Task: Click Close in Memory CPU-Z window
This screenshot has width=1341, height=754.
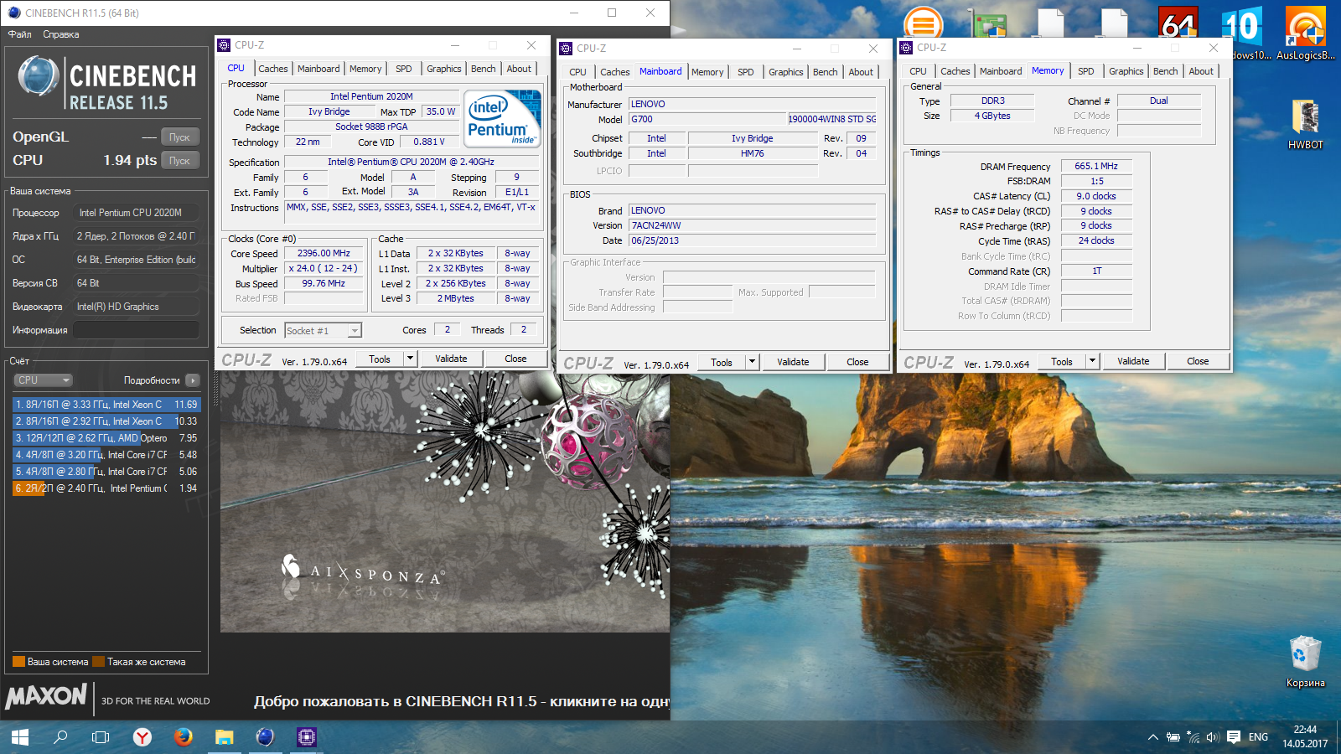Action: (x=1198, y=362)
